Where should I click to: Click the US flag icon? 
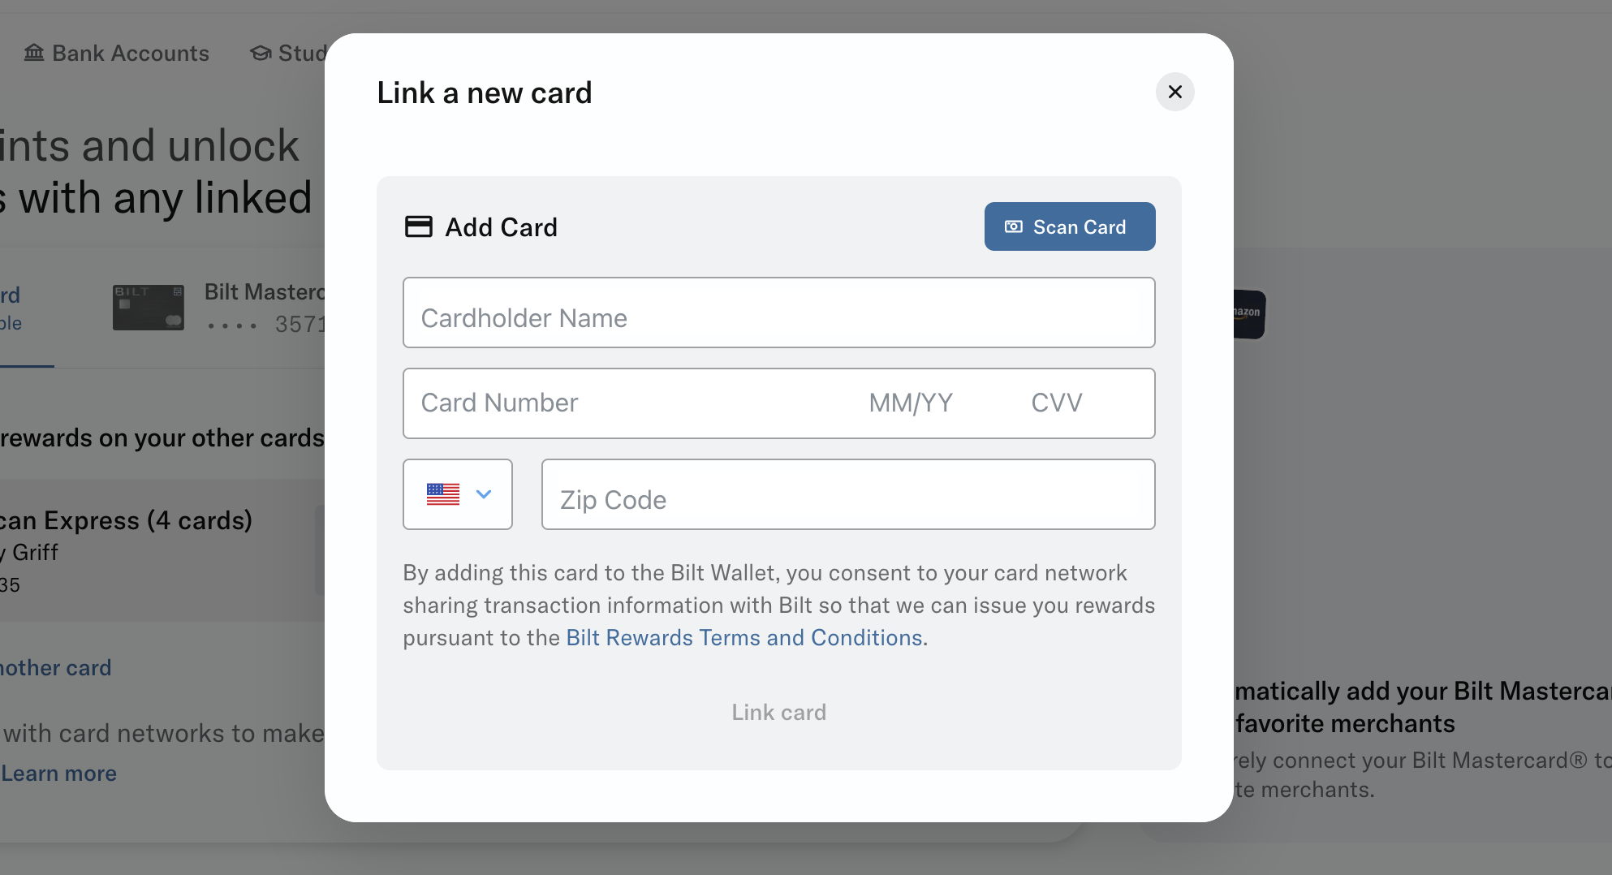point(442,494)
